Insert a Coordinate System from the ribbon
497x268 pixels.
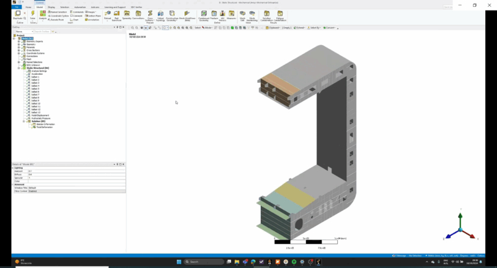tap(58, 16)
